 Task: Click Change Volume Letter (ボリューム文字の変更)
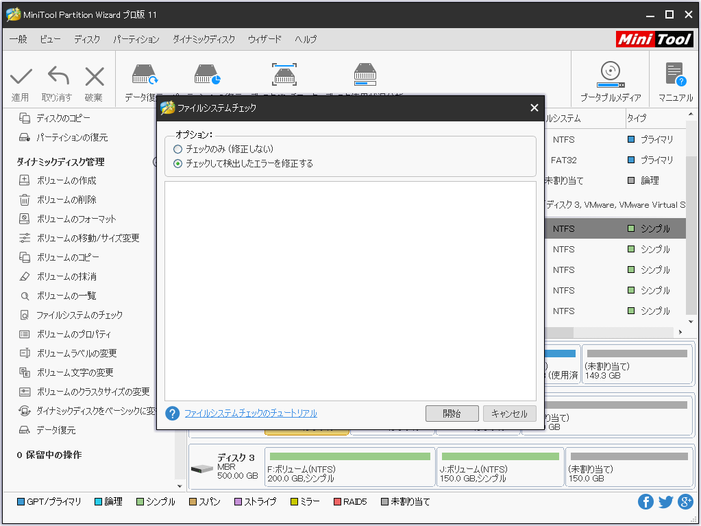[x=66, y=372]
